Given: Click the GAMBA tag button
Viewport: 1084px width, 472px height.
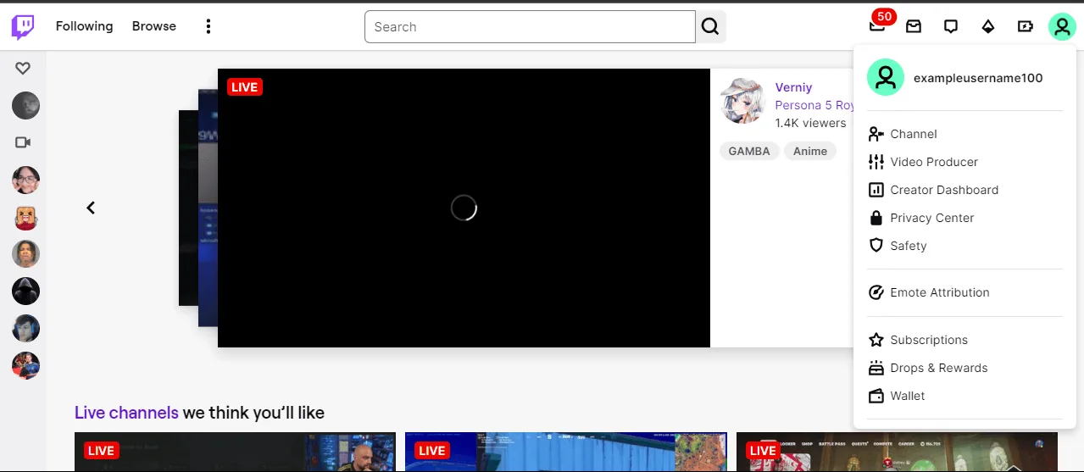Looking at the screenshot, I should point(749,151).
